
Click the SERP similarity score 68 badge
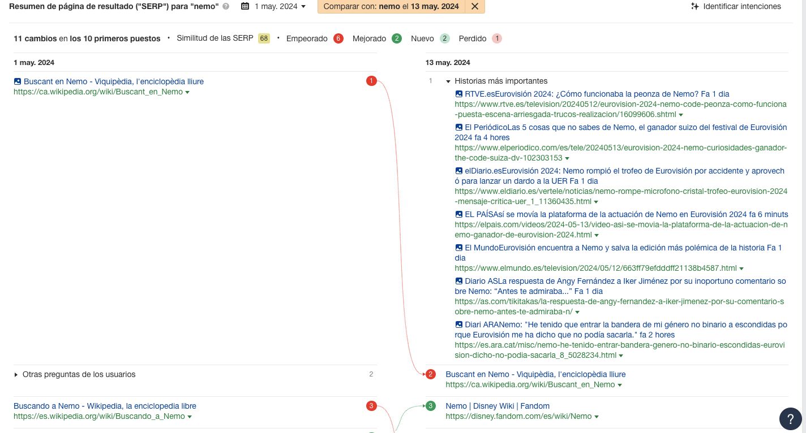tap(264, 38)
